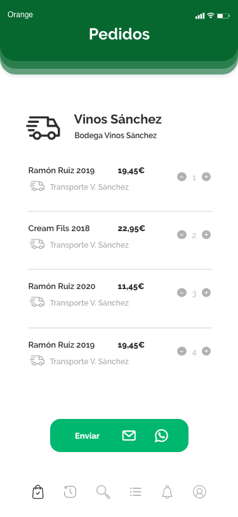This screenshot has height=517, width=238.
Task: Decrease quantity of Cream Fils 2018
Action: [182, 235]
